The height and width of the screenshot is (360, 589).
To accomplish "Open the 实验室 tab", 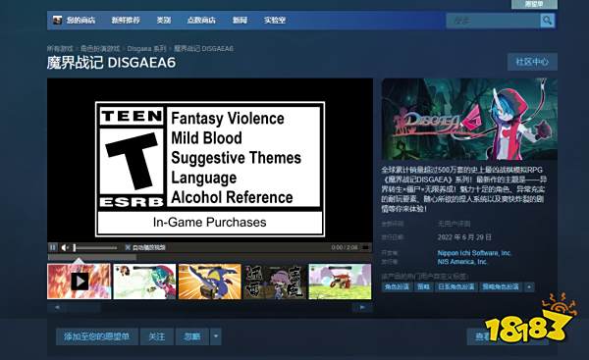I will [275, 20].
